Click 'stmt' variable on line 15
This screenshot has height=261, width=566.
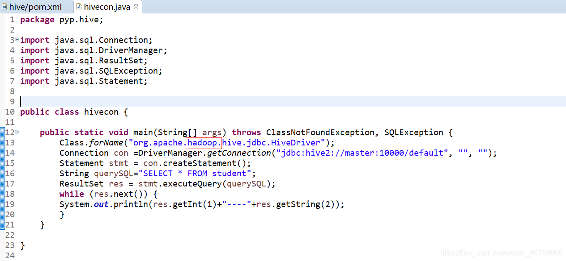pyautogui.click(x=118, y=163)
